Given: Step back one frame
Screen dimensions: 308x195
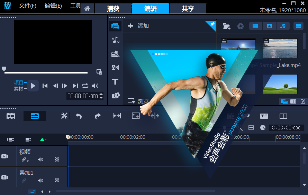Looking at the screenshot, I should (x=56, y=86).
